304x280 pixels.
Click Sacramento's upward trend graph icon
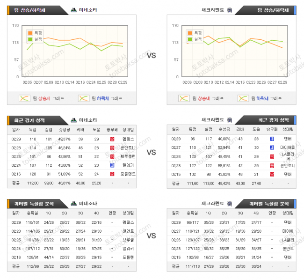point(184,98)
